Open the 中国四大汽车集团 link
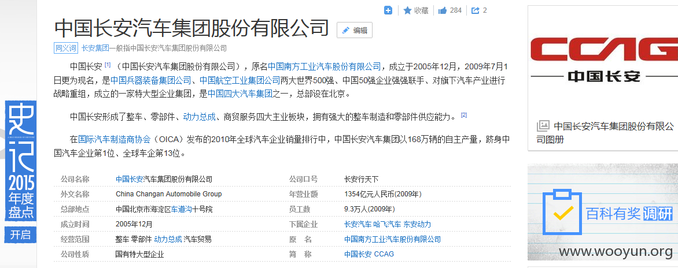This screenshot has height=268, width=678. [240, 94]
